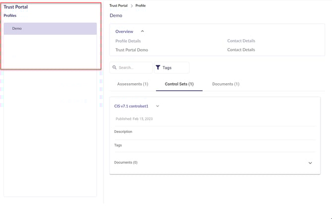Select the Demo profile in sidebar
Screen dimensions: 332x219
(50, 29)
